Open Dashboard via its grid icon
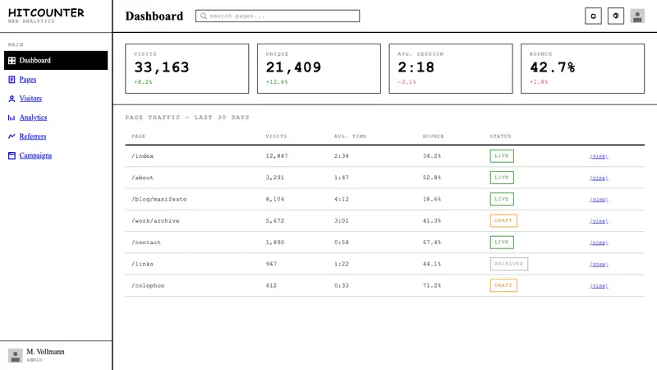The height and width of the screenshot is (370, 657). pyautogui.click(x=11, y=60)
